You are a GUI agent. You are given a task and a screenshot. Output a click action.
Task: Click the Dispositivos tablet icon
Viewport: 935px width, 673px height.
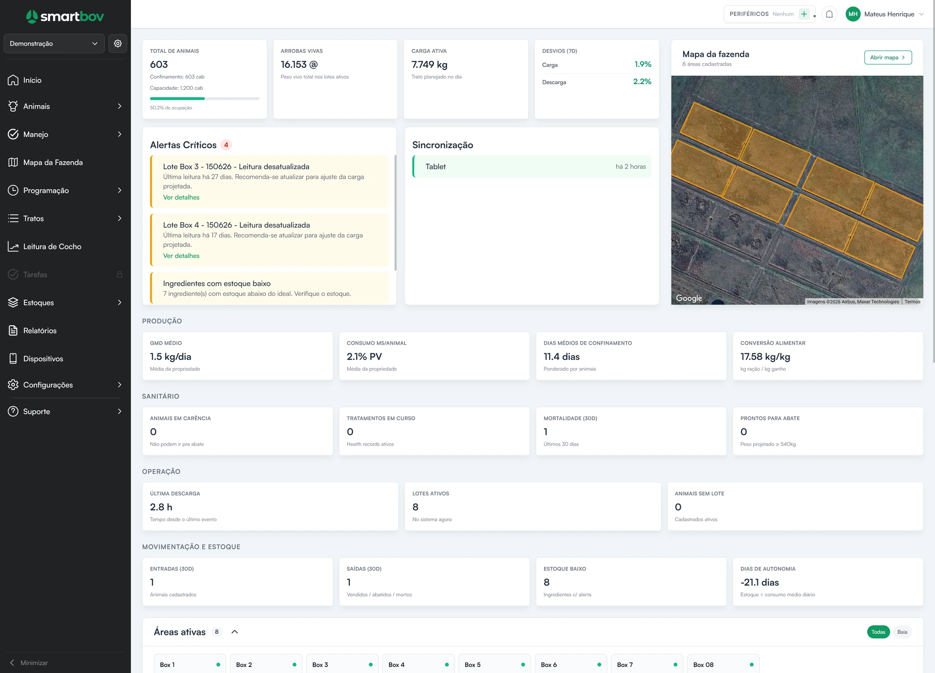coord(13,358)
